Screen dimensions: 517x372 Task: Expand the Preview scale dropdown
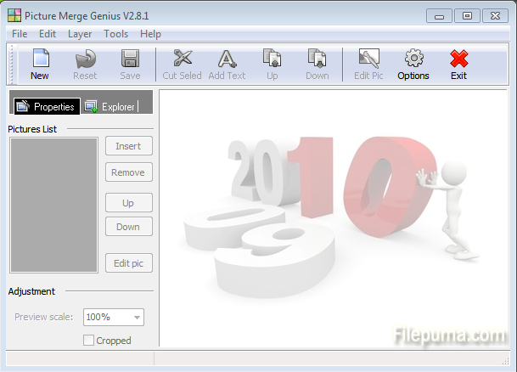[136, 317]
